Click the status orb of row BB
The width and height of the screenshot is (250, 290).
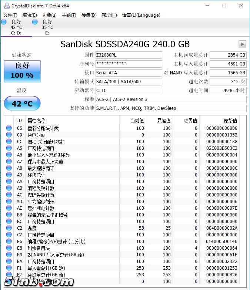pos(9,215)
